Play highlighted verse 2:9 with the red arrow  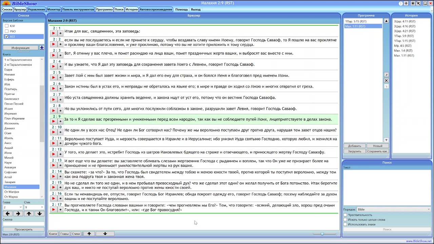[53, 121]
